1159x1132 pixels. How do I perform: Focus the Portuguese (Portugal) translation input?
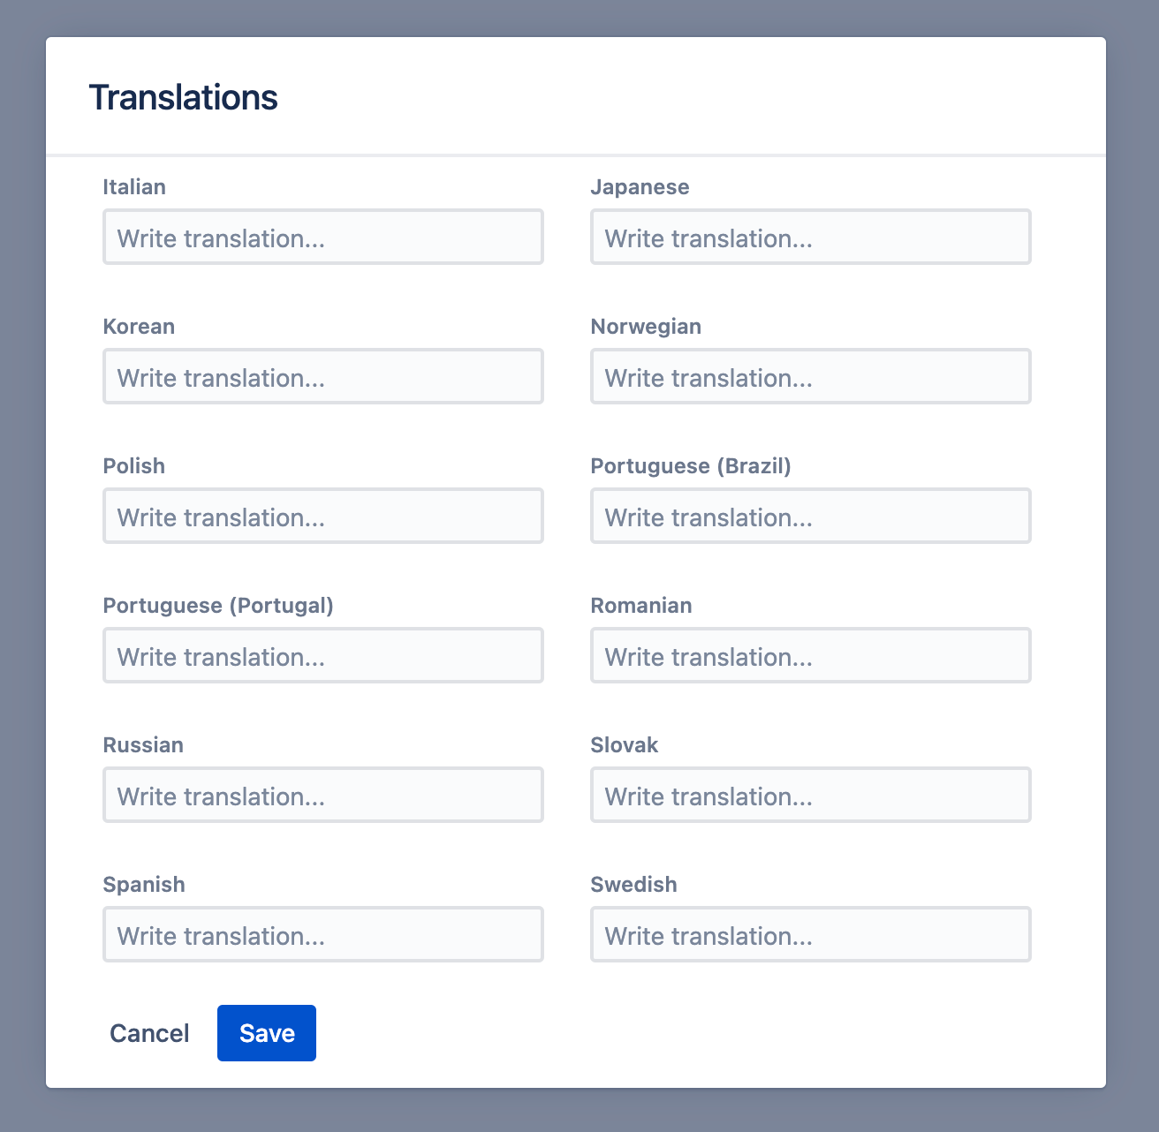tap(323, 655)
